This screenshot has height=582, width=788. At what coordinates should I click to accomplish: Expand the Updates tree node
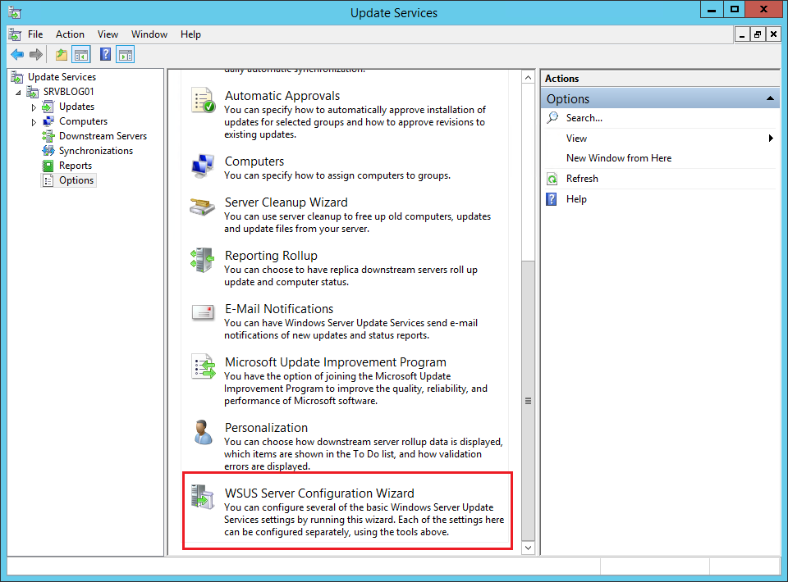pyautogui.click(x=34, y=107)
